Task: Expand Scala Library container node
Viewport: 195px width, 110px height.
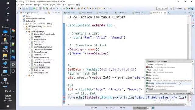Action: coord(24,24)
